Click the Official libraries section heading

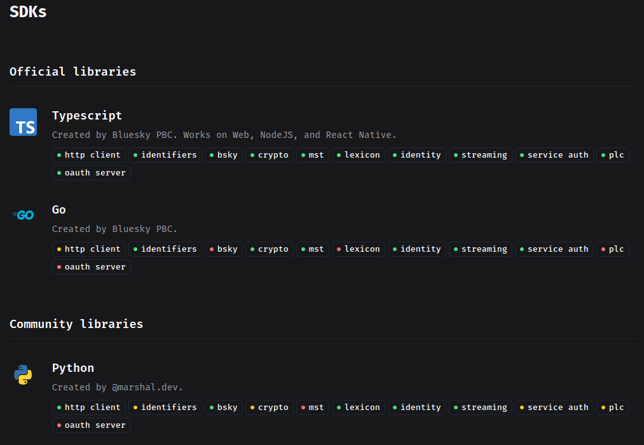point(72,72)
